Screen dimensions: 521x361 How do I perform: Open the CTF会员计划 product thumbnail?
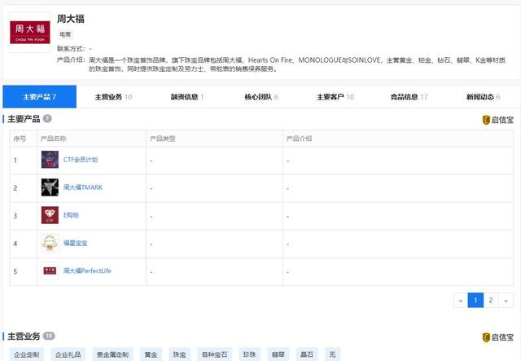point(50,160)
